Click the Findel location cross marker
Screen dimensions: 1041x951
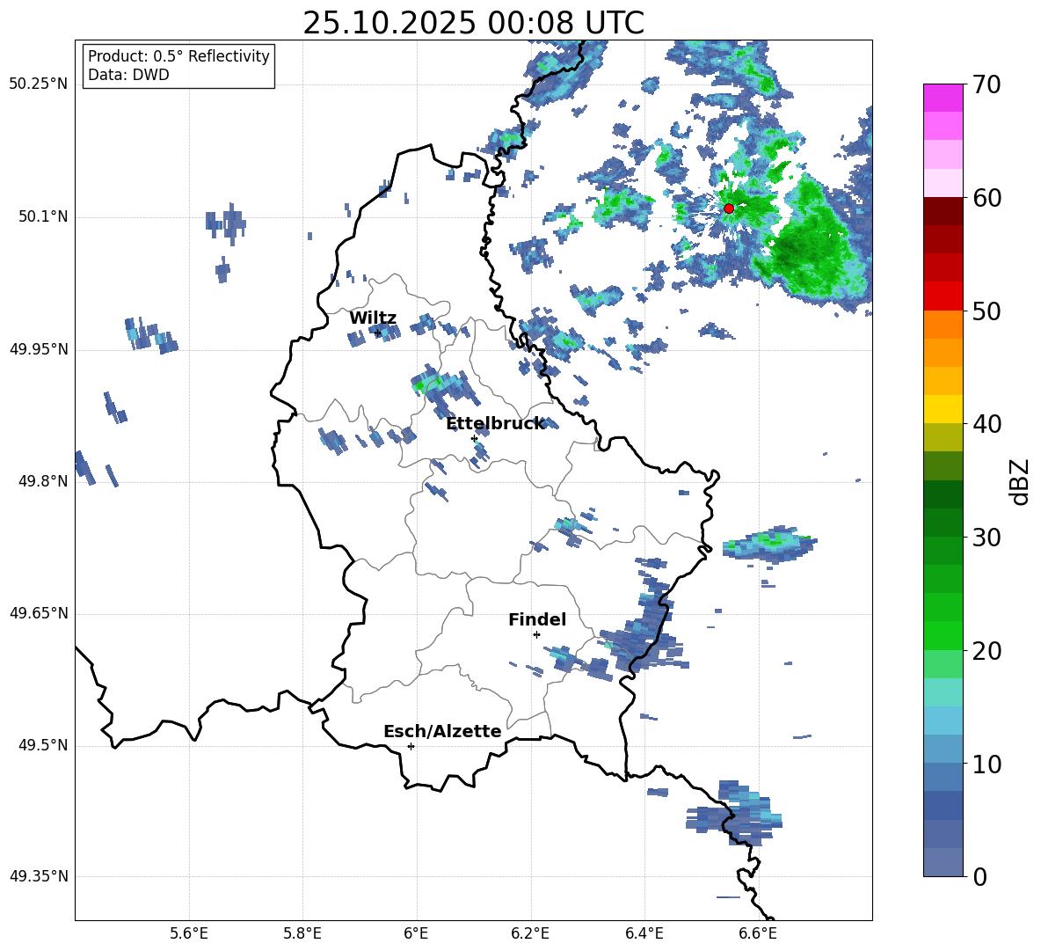(x=536, y=634)
